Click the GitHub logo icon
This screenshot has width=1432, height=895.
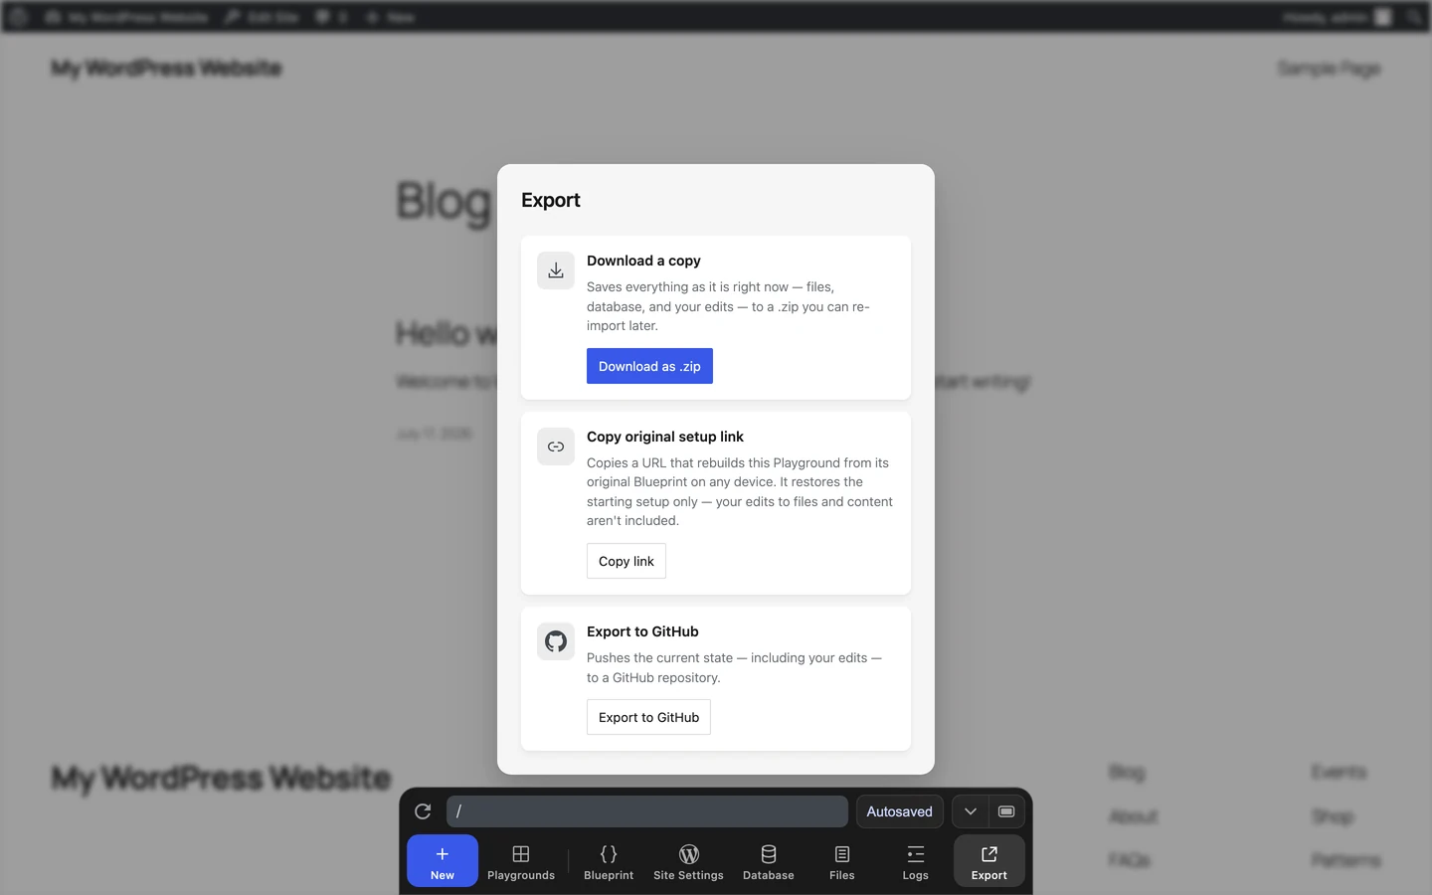coord(556,641)
